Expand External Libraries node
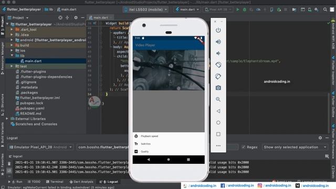 coord(7,119)
